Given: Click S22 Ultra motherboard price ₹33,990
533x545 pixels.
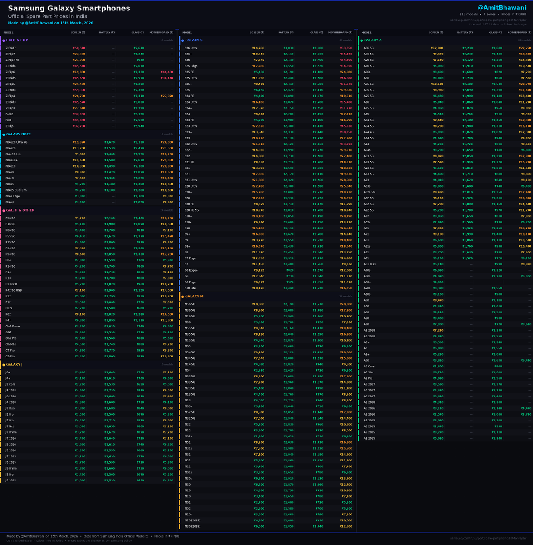Looking at the screenshot, I should [x=346, y=144].
